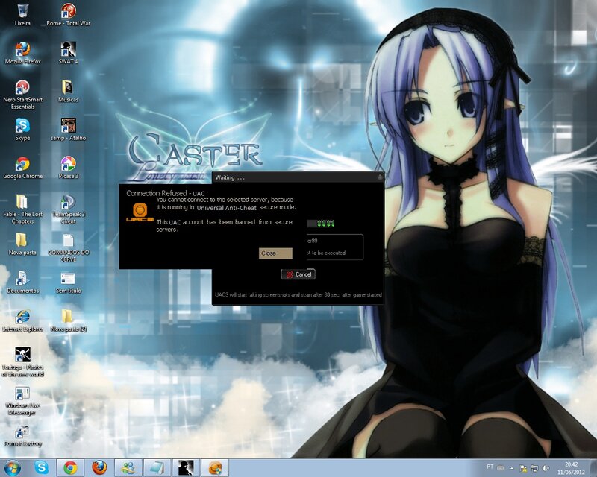Open the Nova pasta (2) folder

[68, 321]
